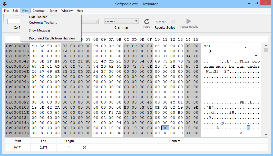Screen dimensions: 273x156
Task: Click column header 15 in hex view
Action: [196, 39]
